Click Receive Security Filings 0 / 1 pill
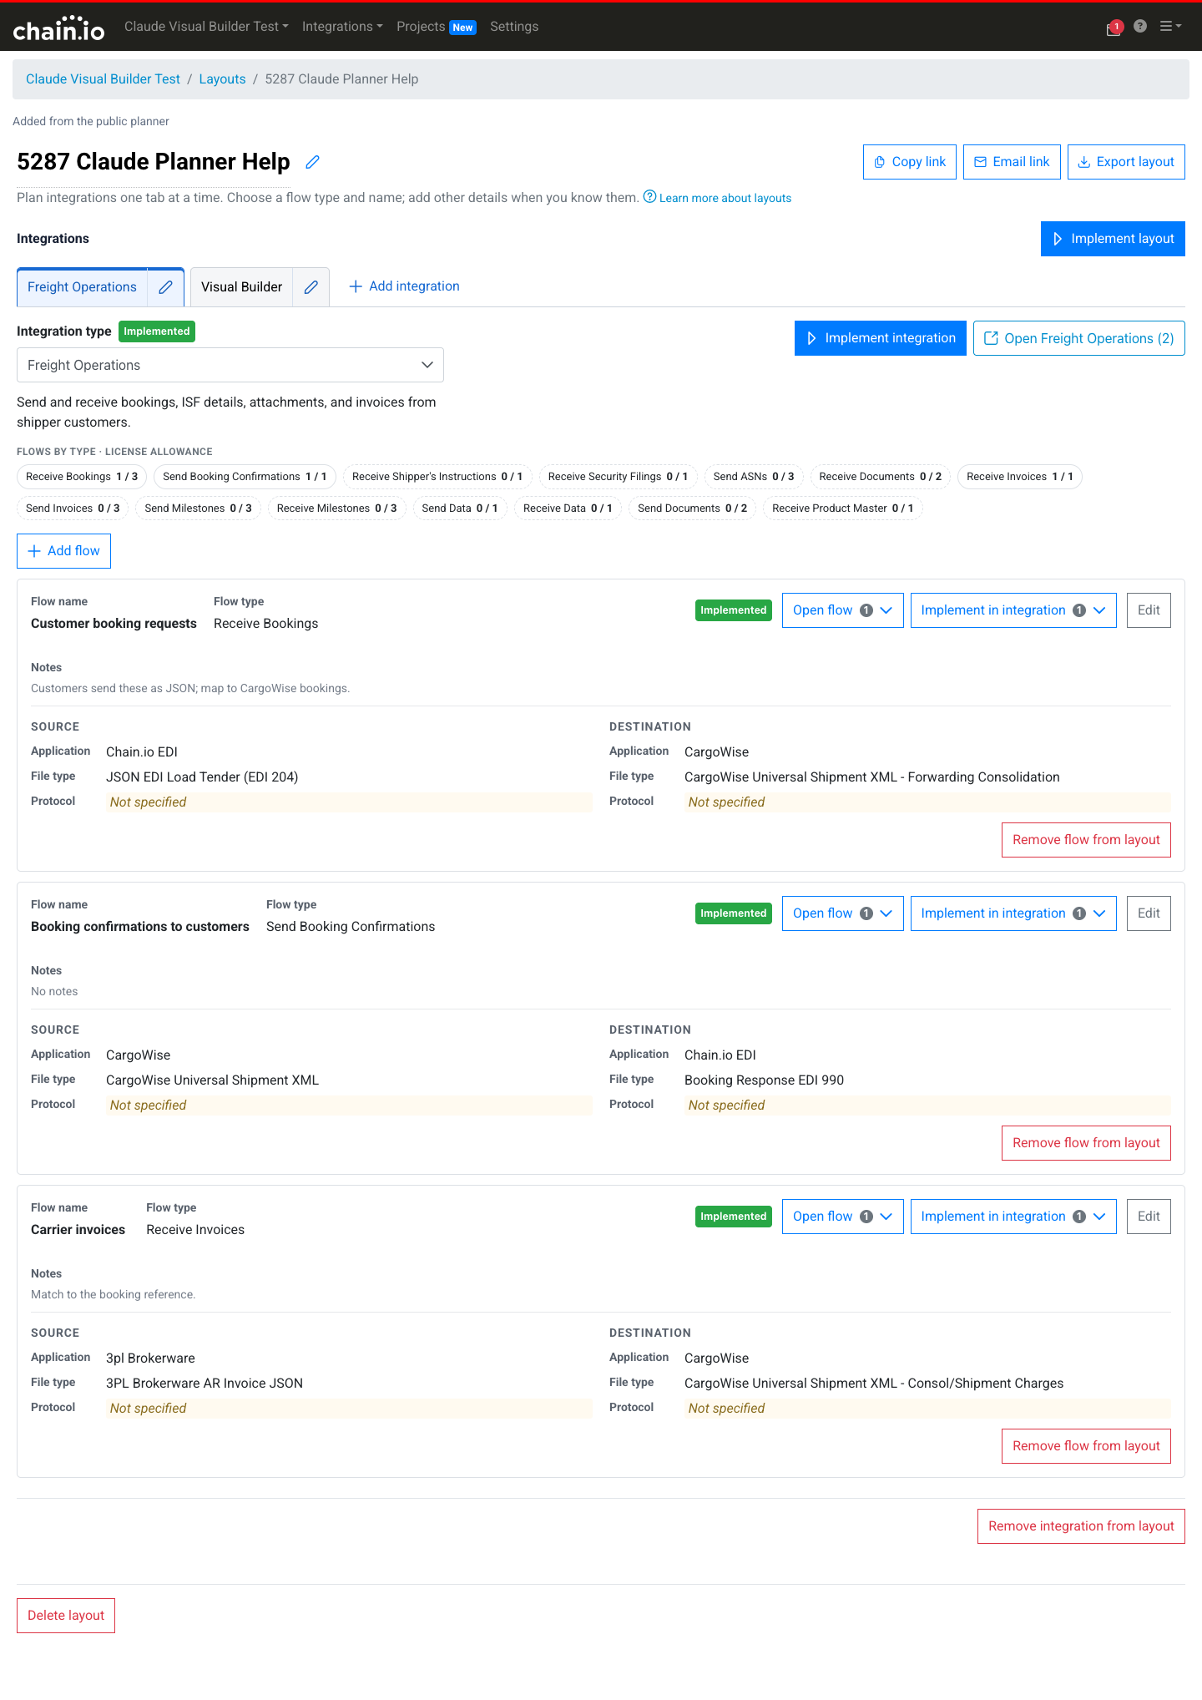 (x=618, y=477)
